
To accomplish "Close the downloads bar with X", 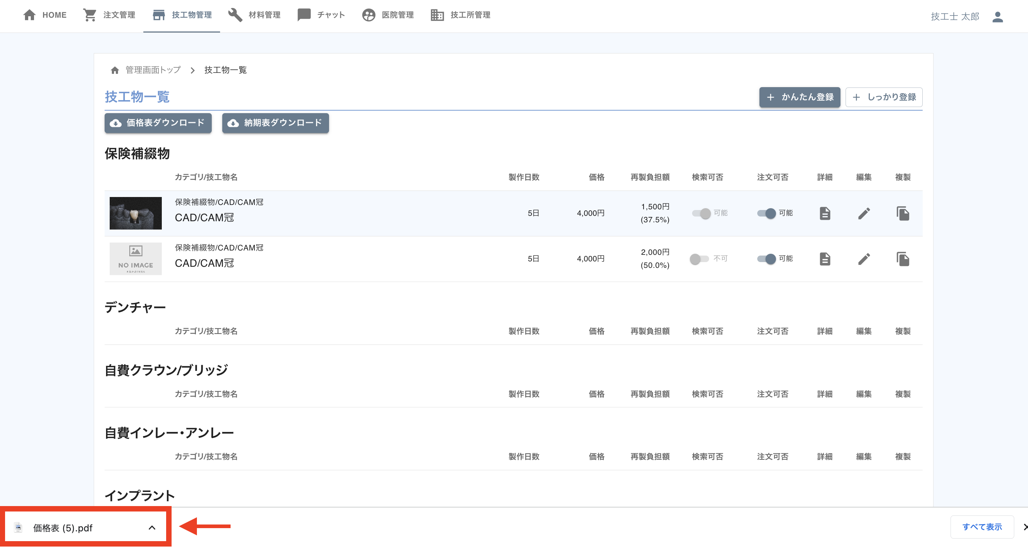I will click(1024, 527).
